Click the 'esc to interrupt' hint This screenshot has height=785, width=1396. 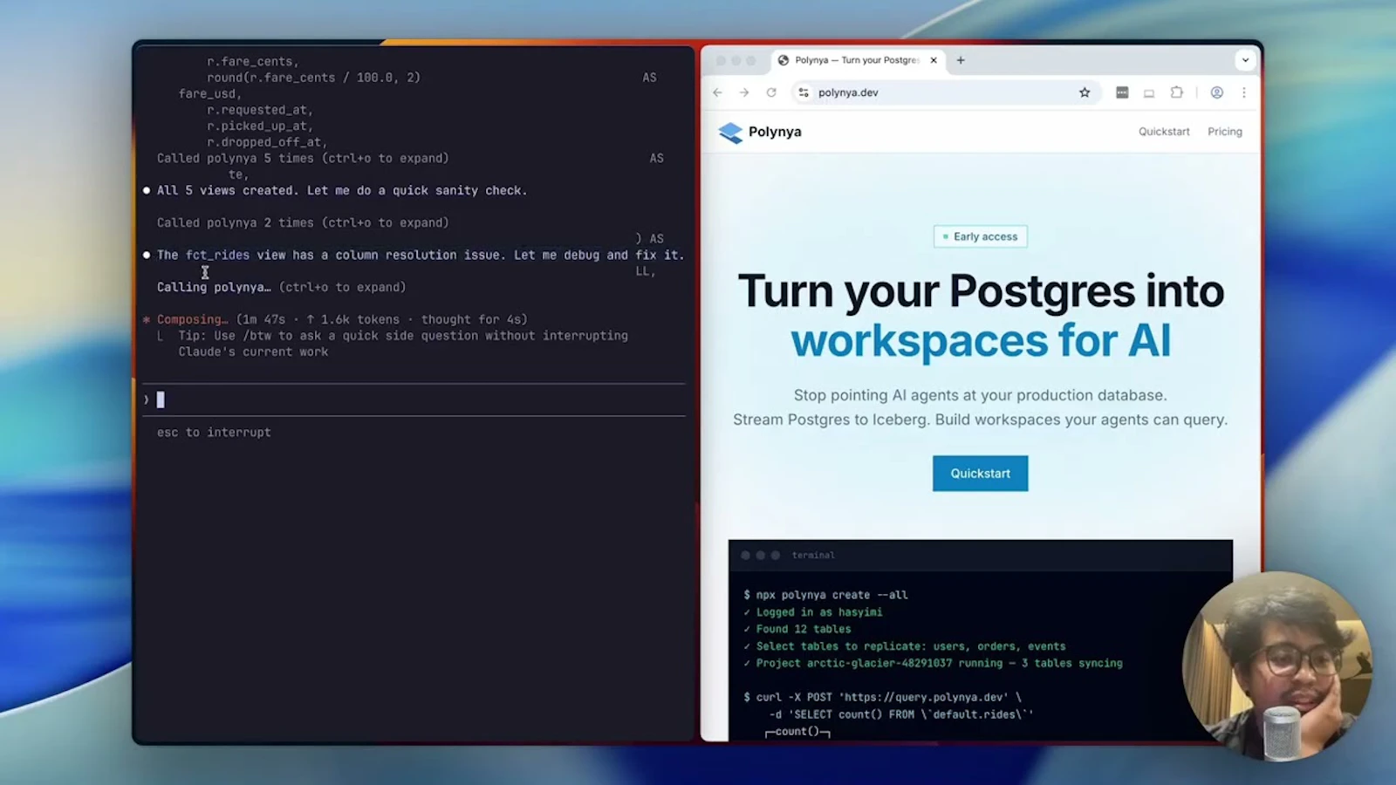pyautogui.click(x=214, y=433)
